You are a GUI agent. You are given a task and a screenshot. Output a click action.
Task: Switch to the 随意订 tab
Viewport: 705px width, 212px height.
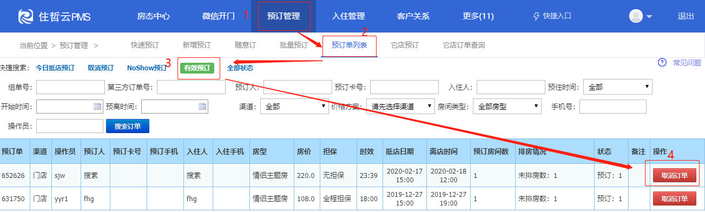pos(245,45)
